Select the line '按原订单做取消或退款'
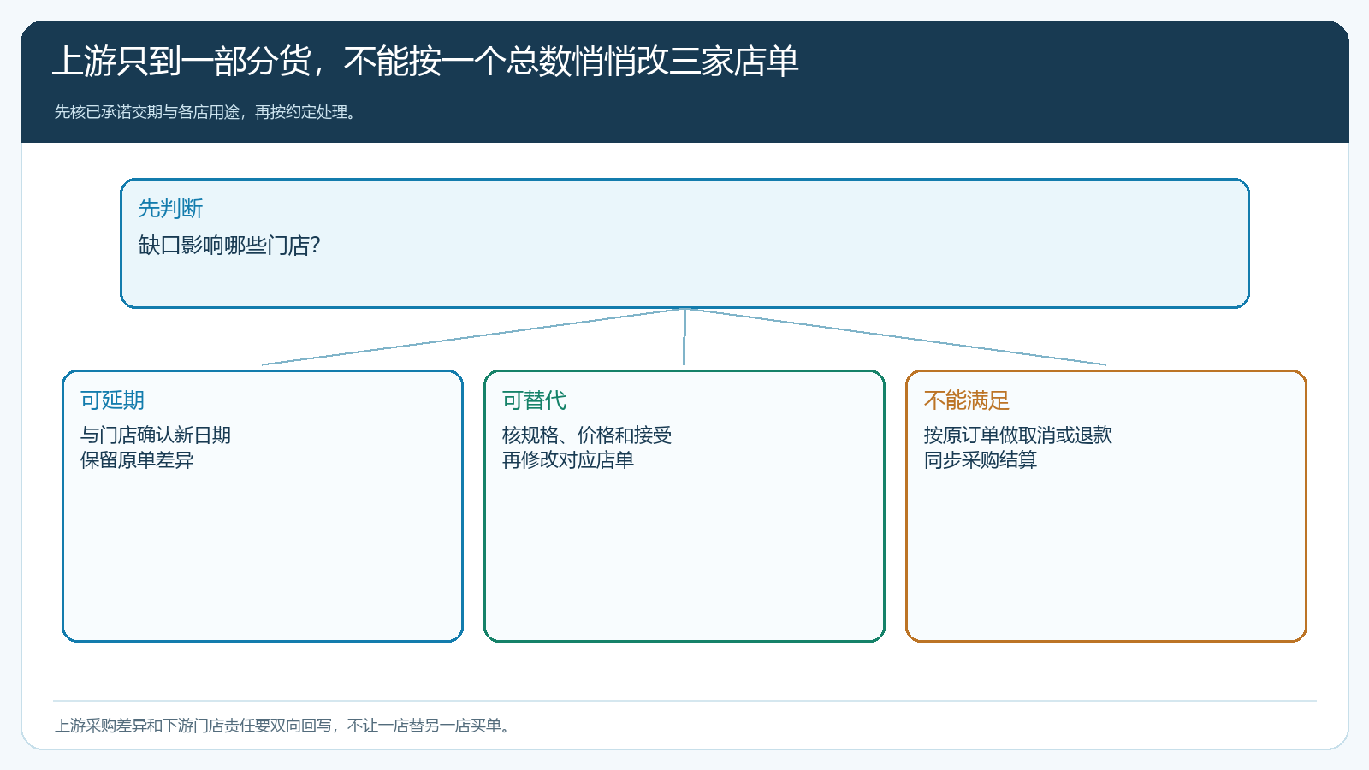The width and height of the screenshot is (1369, 770). pyautogui.click(x=1018, y=435)
